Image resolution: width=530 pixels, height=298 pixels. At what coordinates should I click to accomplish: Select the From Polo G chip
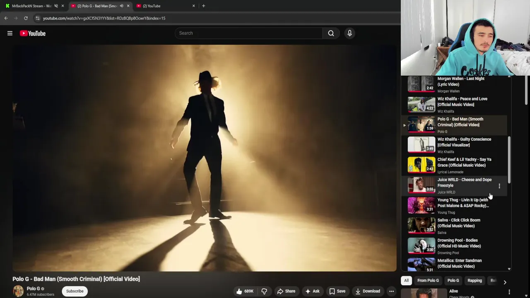coord(428,281)
